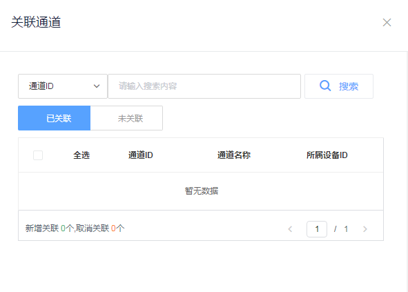
Task: Click the 取消关联 0个 counter text
Action: pyautogui.click(x=100, y=228)
